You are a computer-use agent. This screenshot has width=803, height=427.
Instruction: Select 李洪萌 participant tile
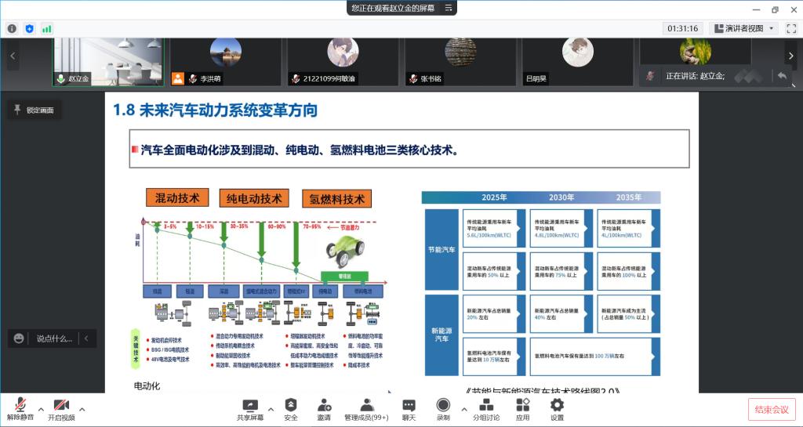(x=225, y=61)
